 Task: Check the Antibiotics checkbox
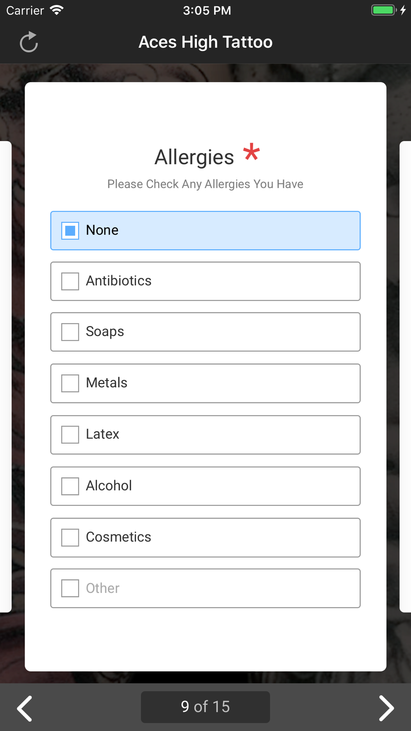[x=70, y=281]
